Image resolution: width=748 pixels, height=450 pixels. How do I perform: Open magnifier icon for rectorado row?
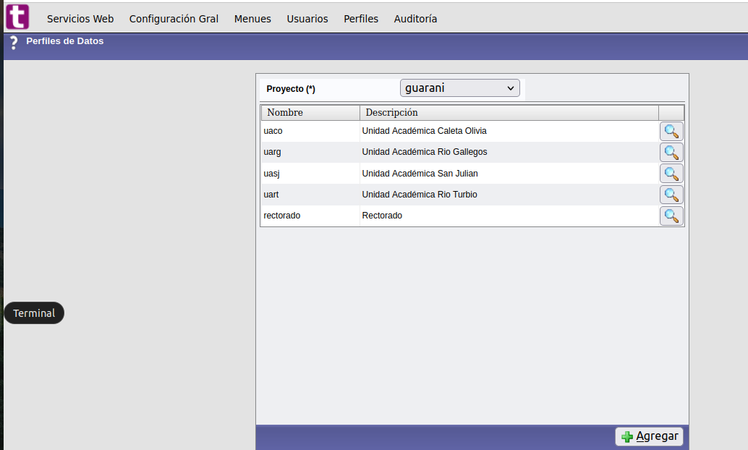(x=671, y=216)
